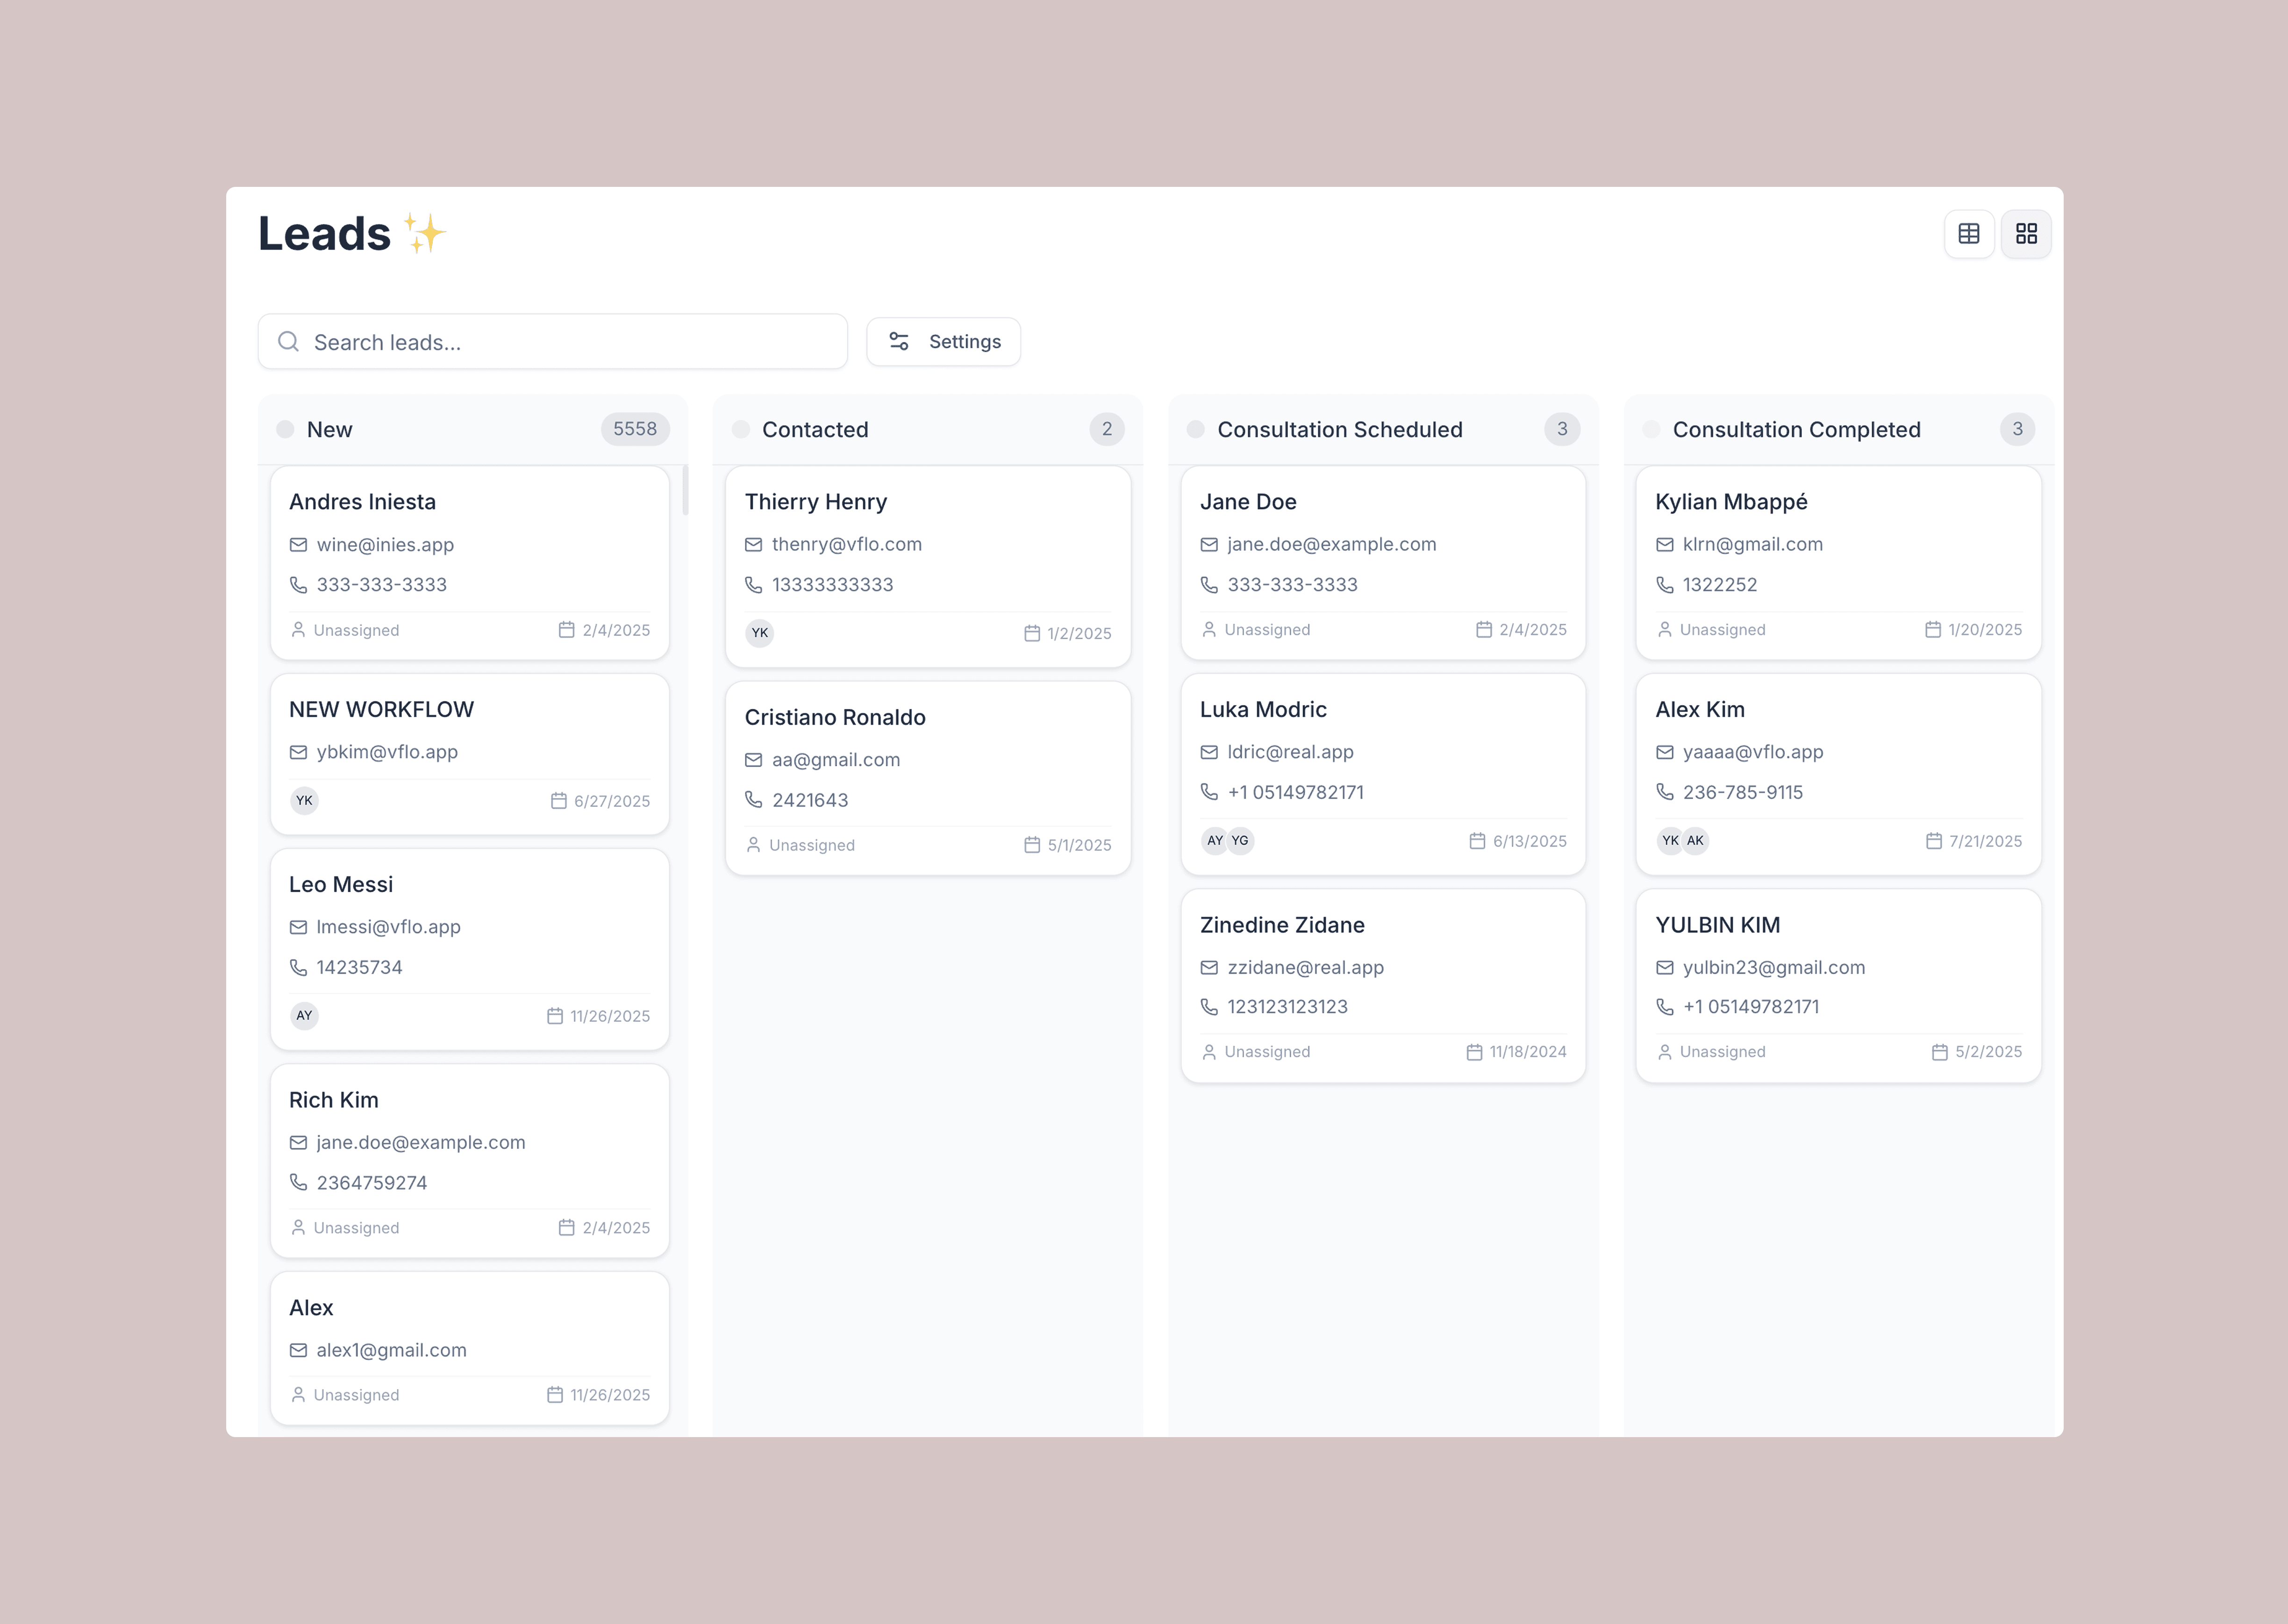Viewport: 2288px width, 1624px height.
Task: Click calendar icon beside 6/27/2025
Action: (559, 801)
